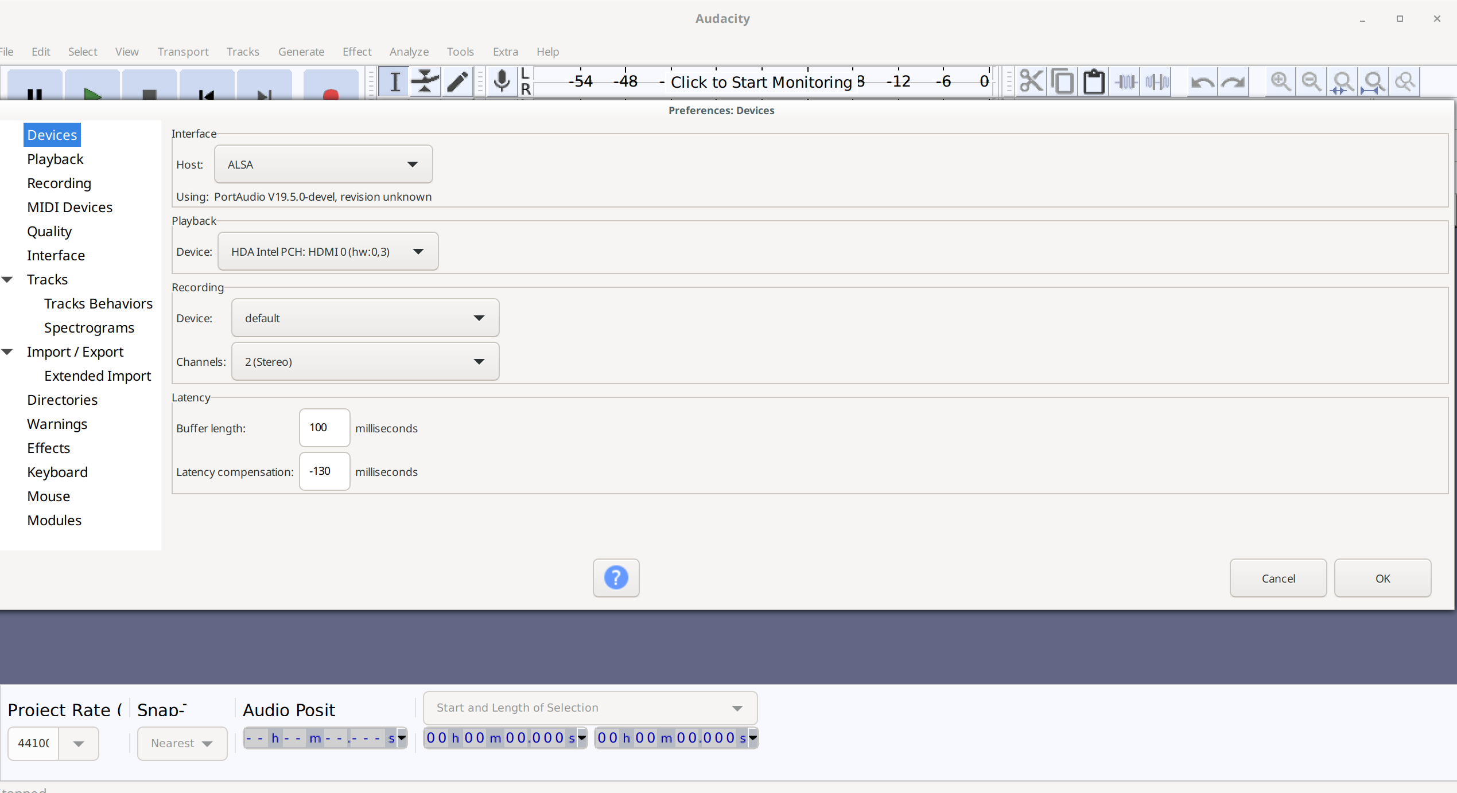Open the Host ALSA dropdown
Viewport: 1457px width, 793px height.
[323, 165]
